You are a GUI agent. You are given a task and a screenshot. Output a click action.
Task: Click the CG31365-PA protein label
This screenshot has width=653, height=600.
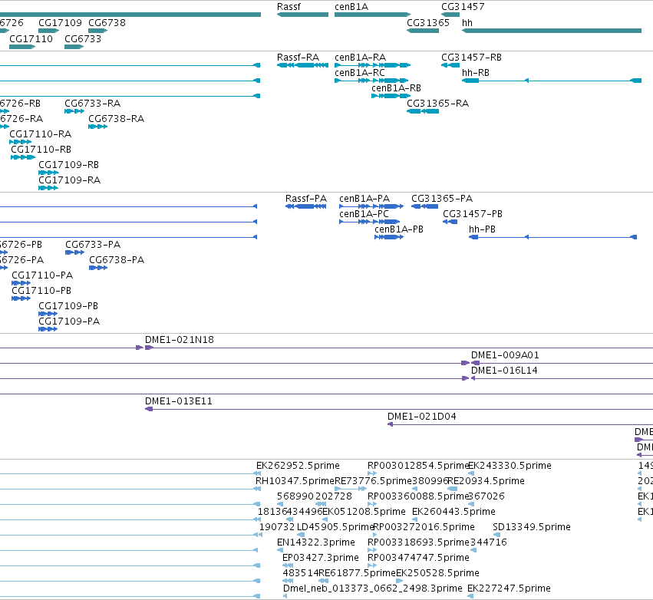(x=442, y=199)
